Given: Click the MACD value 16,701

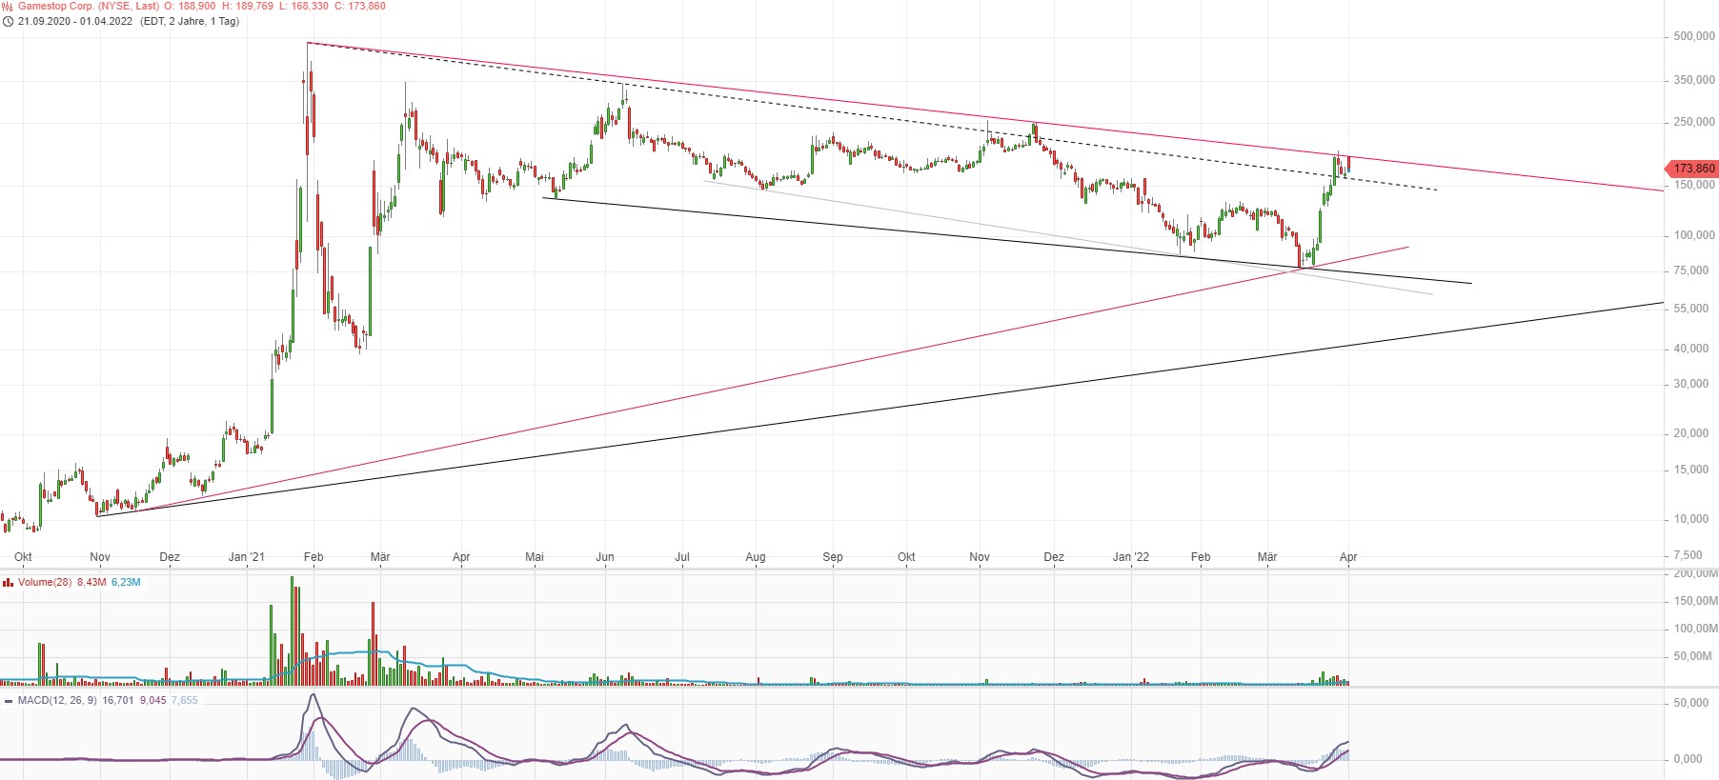Looking at the screenshot, I should pos(118,700).
